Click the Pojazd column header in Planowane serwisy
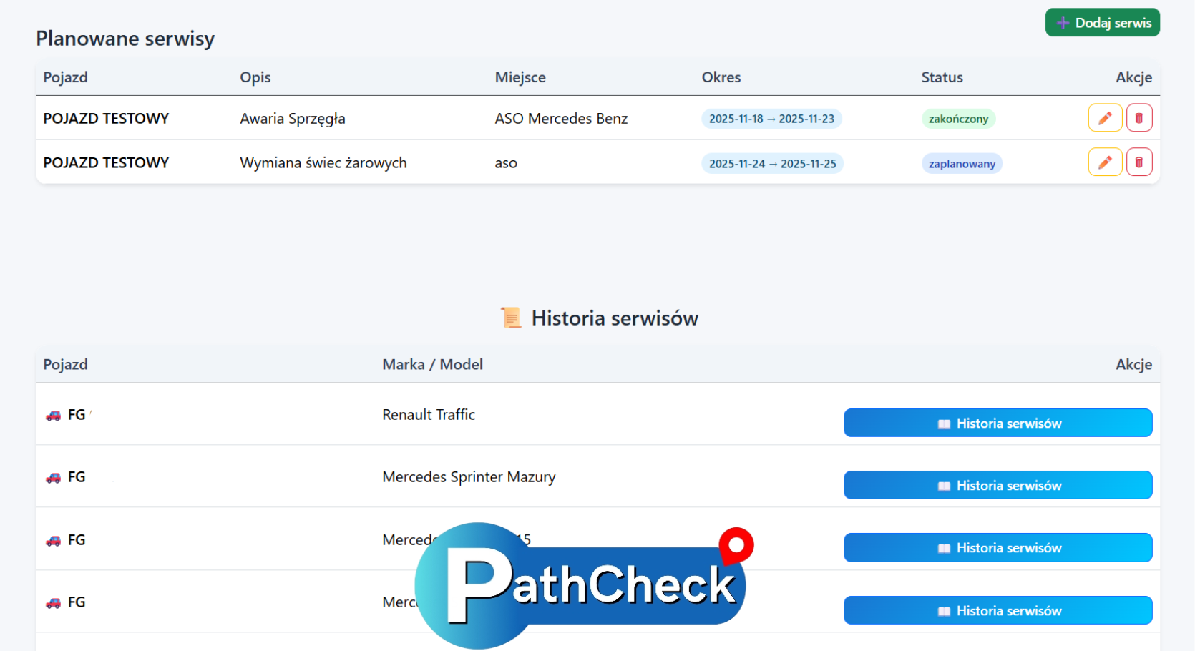 [65, 77]
